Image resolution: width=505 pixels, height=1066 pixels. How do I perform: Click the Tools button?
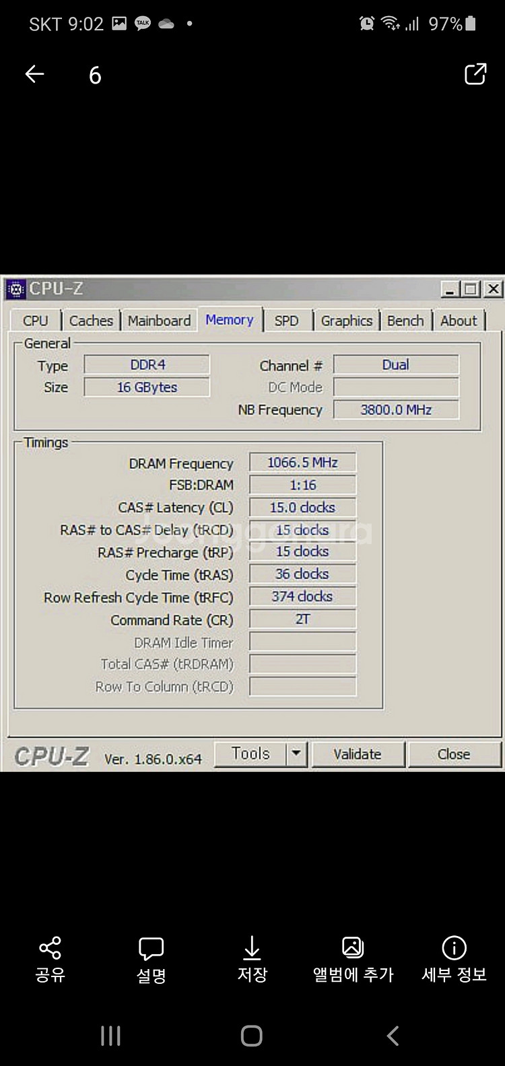250,754
